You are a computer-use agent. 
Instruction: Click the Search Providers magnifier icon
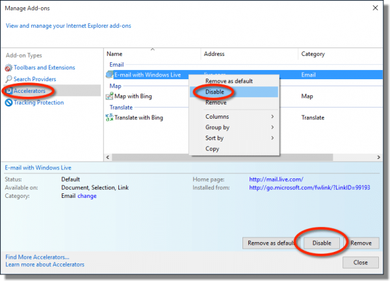click(8, 79)
